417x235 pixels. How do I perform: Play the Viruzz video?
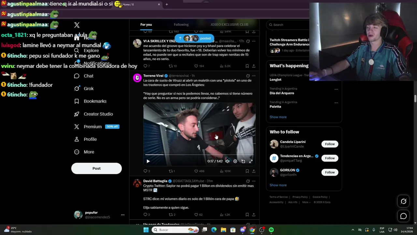(x=148, y=161)
